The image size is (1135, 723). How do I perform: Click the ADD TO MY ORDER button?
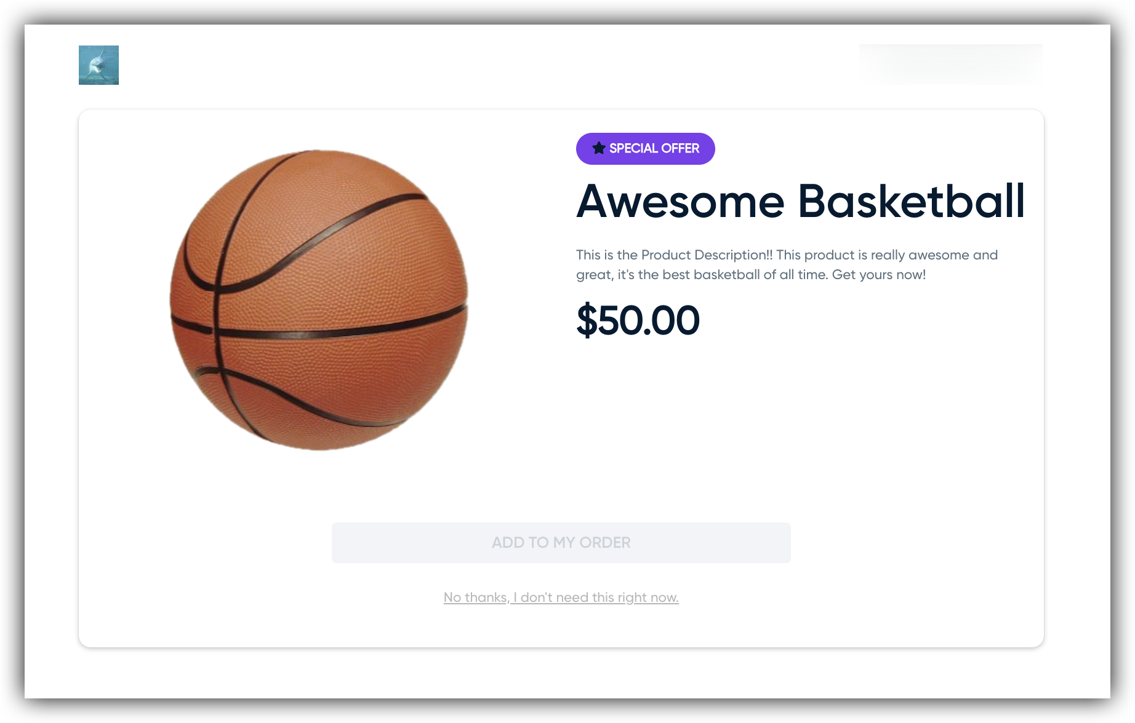click(561, 543)
